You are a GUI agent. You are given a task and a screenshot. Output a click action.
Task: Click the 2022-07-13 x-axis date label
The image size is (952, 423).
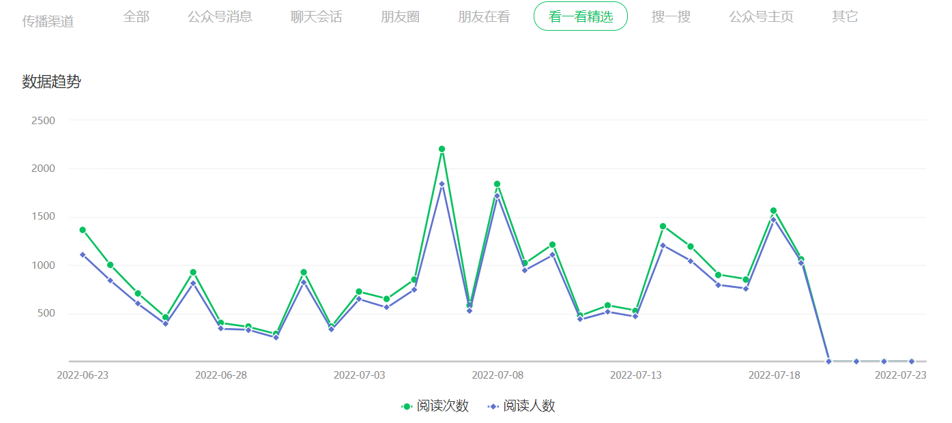pos(635,375)
